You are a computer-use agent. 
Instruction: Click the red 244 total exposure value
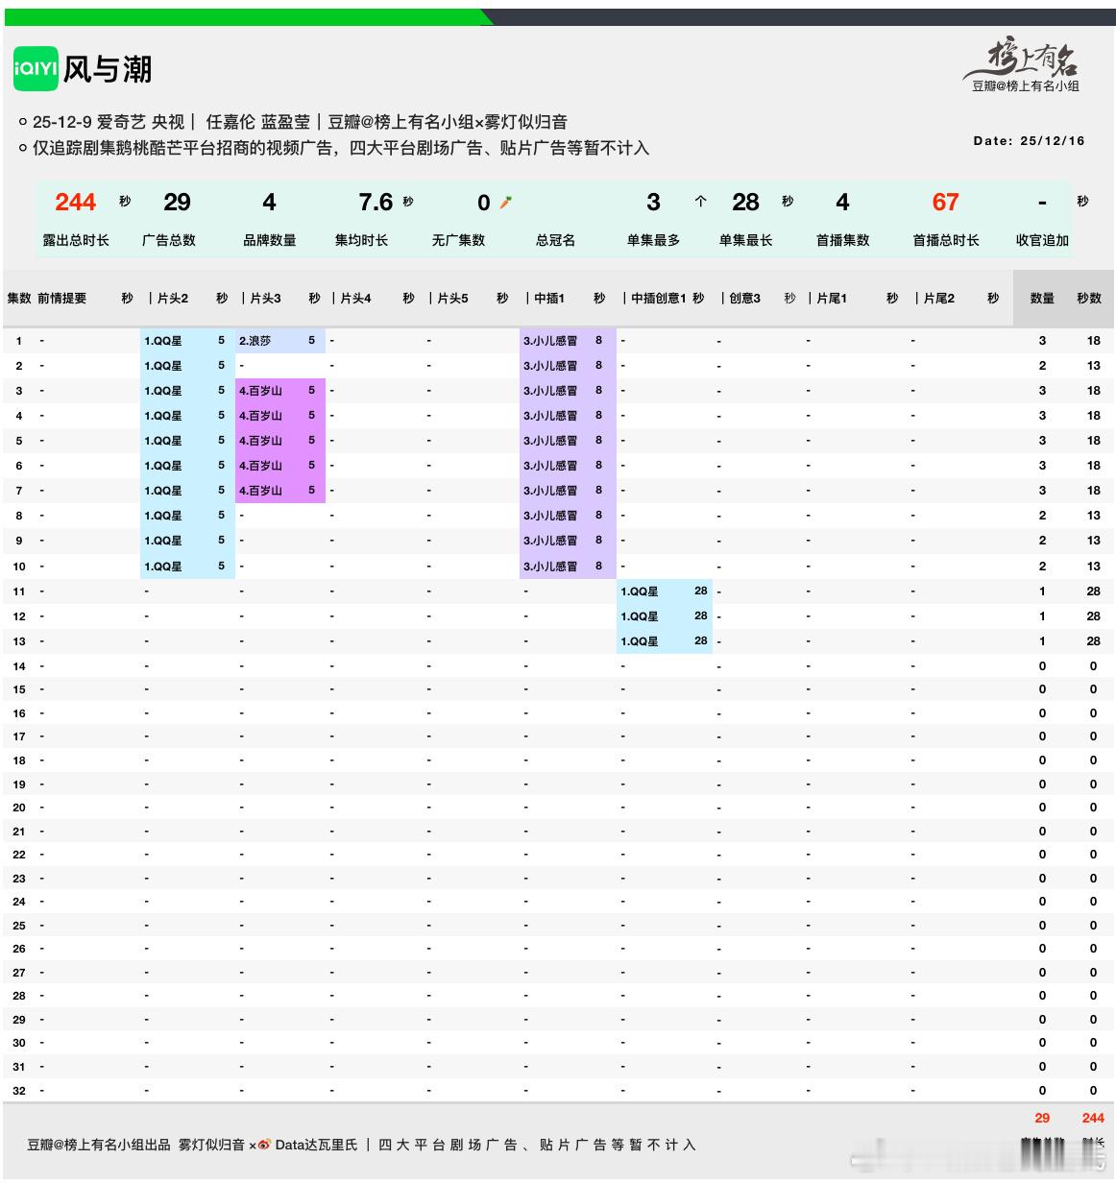click(75, 202)
